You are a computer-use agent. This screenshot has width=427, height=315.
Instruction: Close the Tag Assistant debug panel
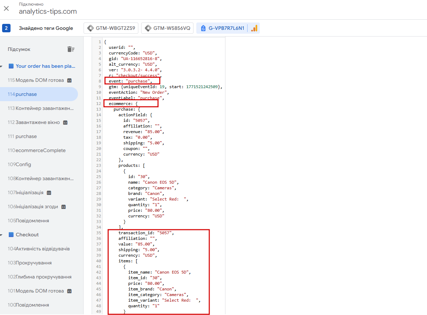[6, 8]
